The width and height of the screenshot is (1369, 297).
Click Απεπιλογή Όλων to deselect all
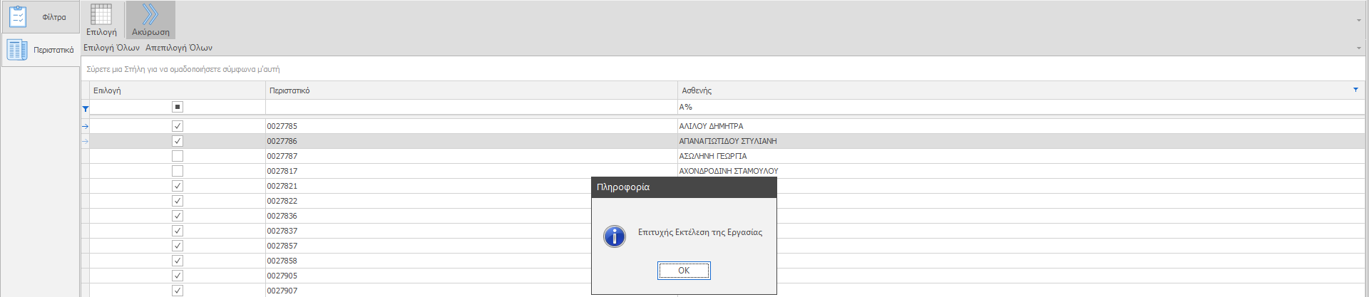pyautogui.click(x=179, y=48)
